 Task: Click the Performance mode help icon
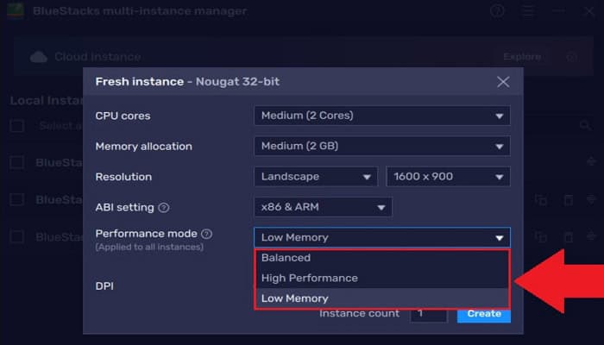pyautogui.click(x=207, y=234)
